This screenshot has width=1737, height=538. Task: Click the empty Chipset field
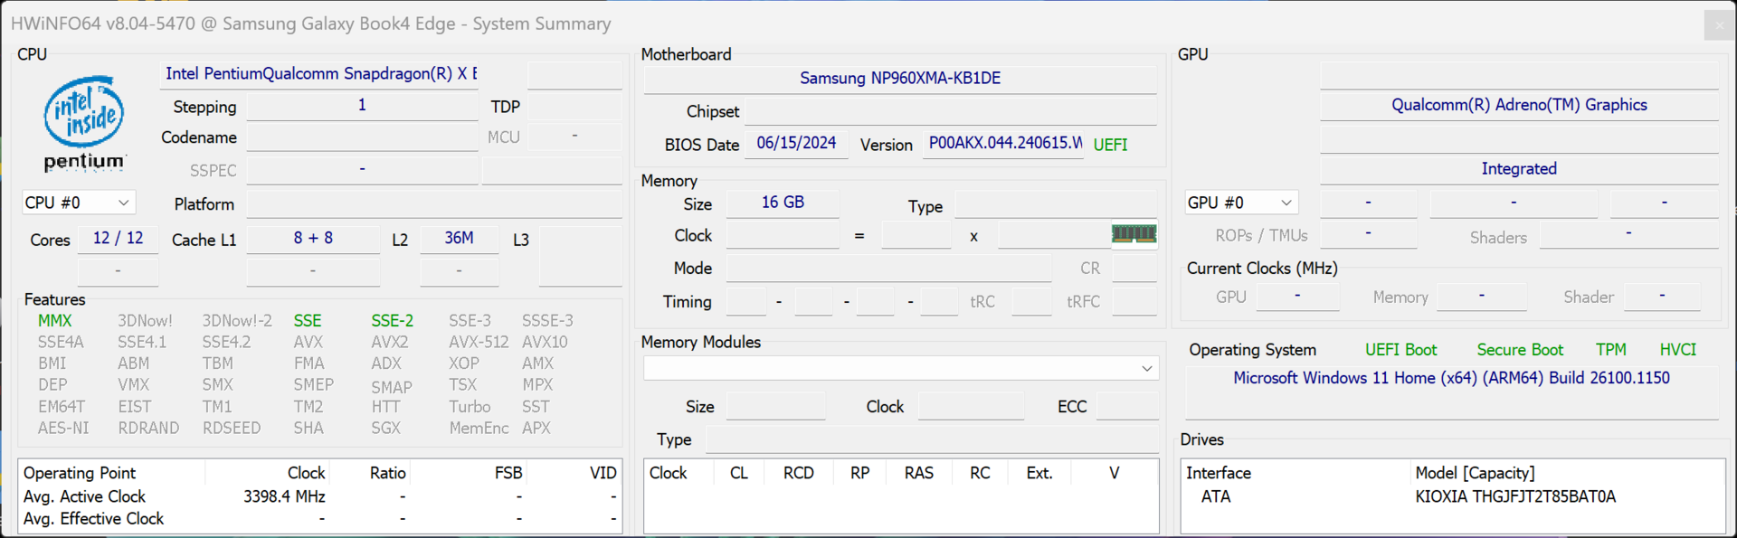(951, 111)
